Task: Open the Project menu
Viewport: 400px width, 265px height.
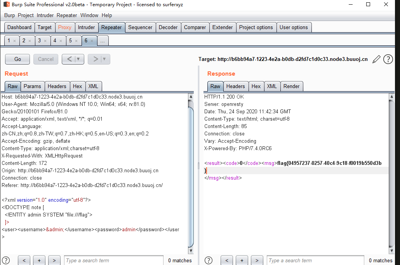Action: click(x=26, y=15)
